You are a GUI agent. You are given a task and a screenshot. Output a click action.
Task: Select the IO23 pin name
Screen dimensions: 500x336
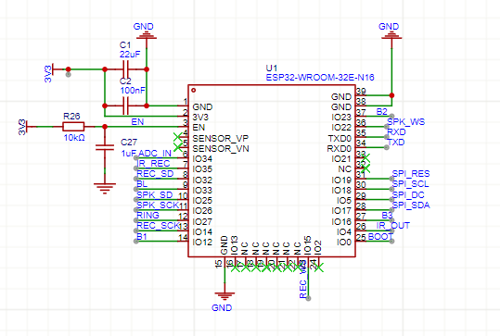coord(341,117)
